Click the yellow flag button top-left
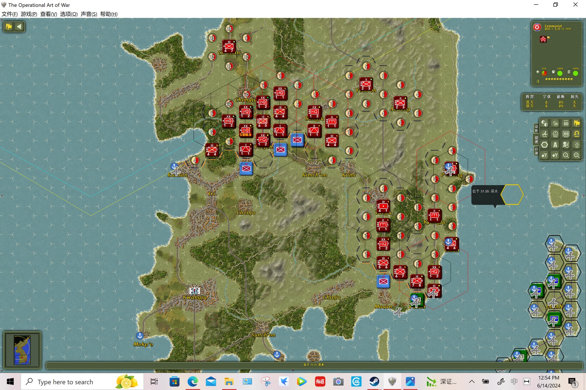Image resolution: width=586 pixels, height=390 pixels. [9, 27]
